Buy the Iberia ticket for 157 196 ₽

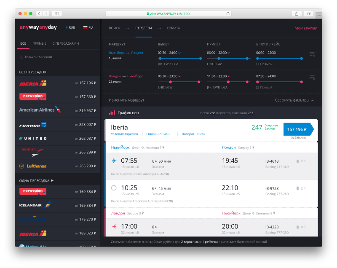(299, 129)
